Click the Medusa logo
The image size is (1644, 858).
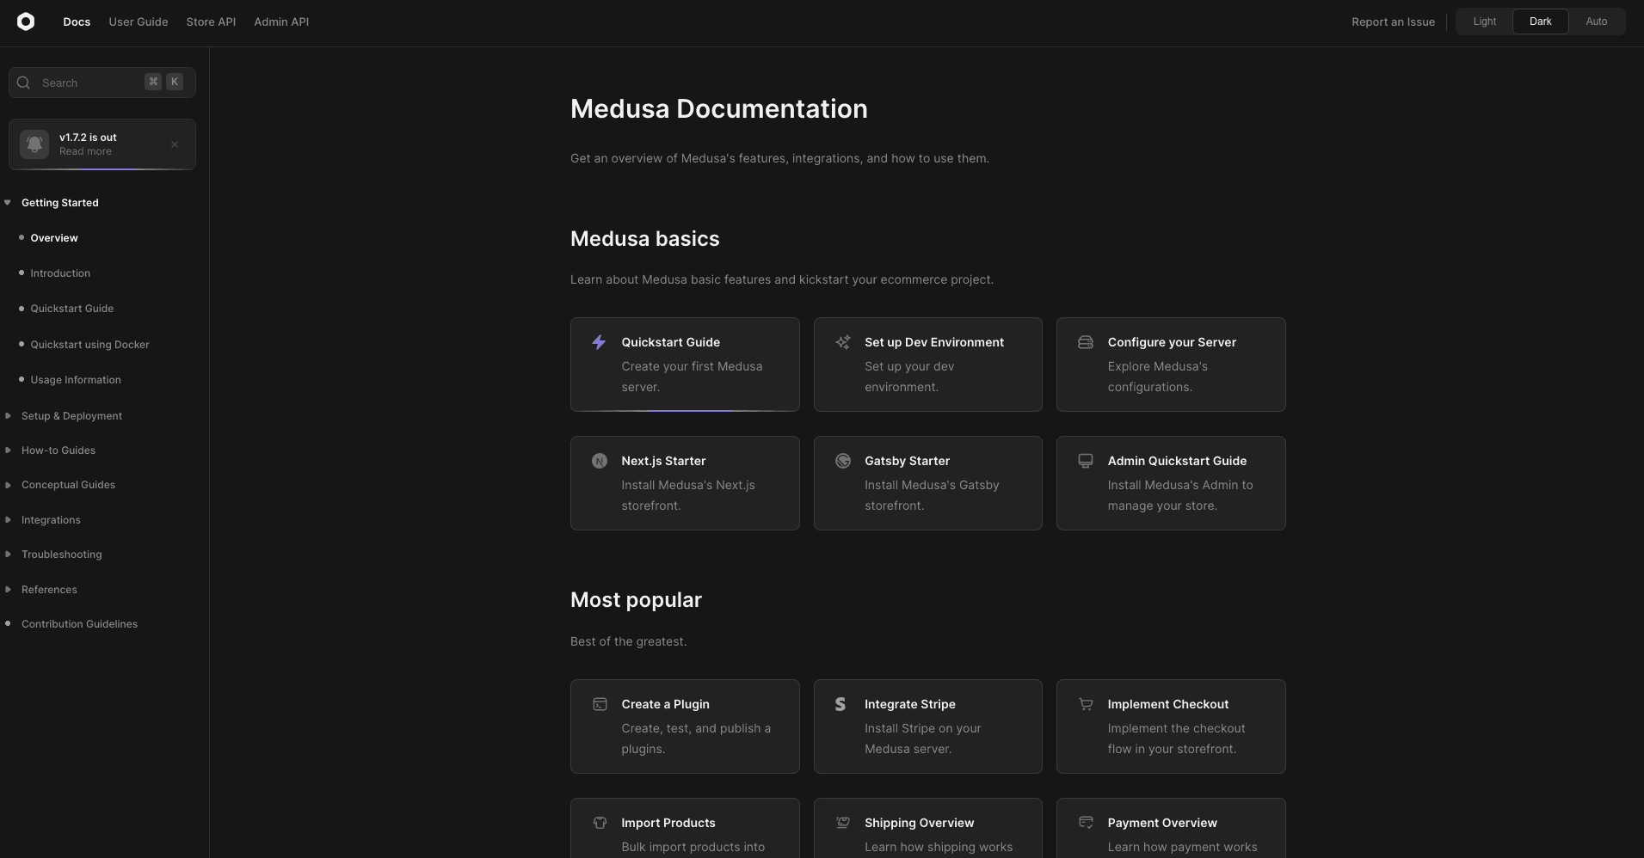[25, 21]
